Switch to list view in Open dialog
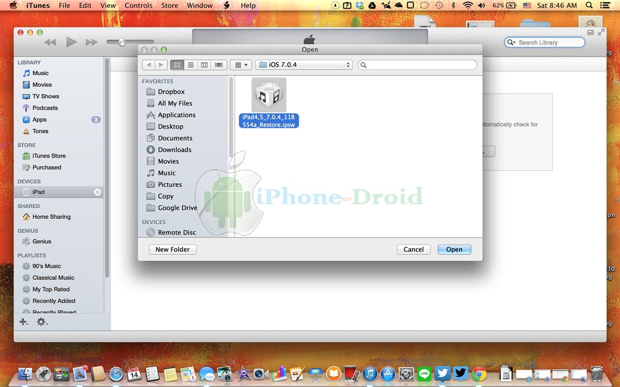This screenshot has height=387, width=620. (191, 65)
